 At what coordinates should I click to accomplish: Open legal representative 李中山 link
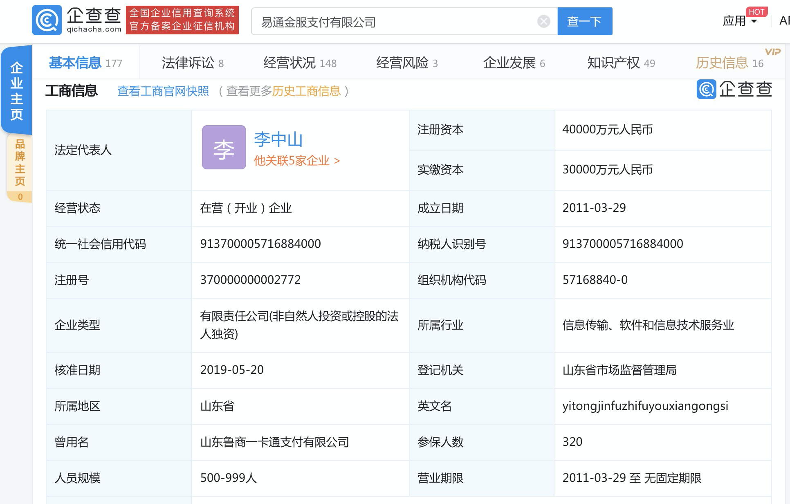point(278,139)
